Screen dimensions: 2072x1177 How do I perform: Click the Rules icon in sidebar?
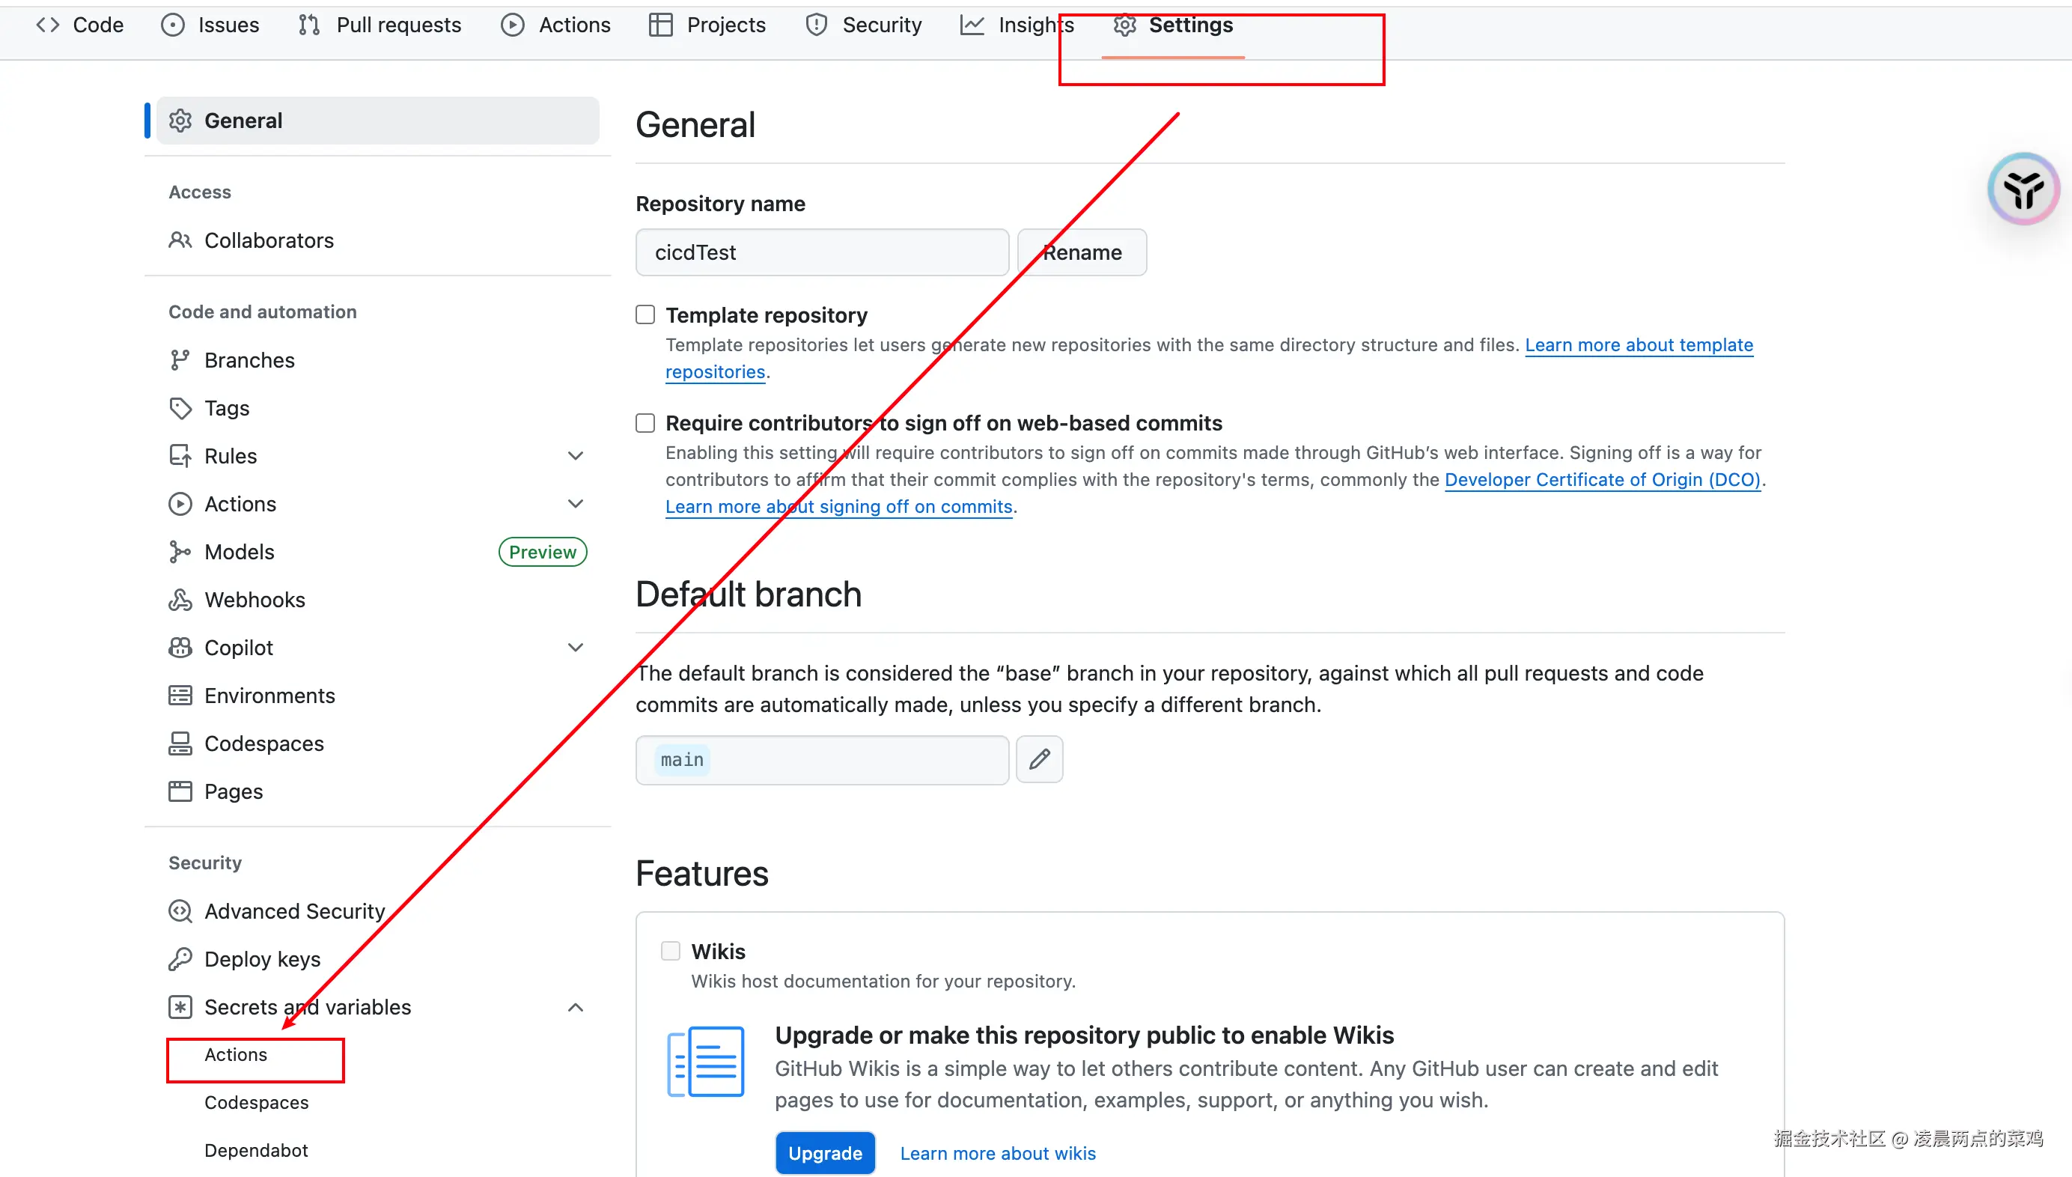coord(180,456)
